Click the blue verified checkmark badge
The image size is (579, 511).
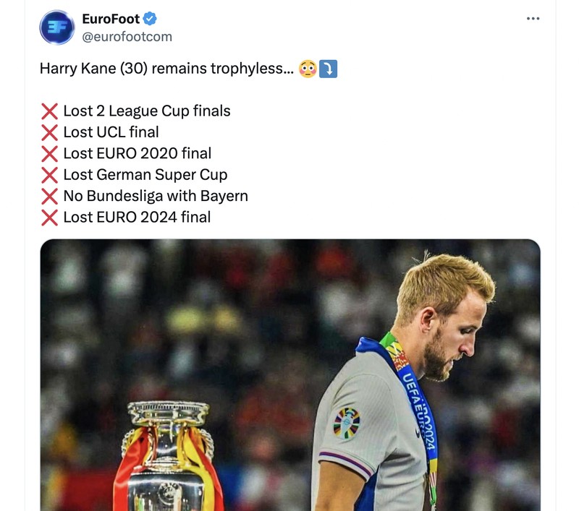click(150, 20)
